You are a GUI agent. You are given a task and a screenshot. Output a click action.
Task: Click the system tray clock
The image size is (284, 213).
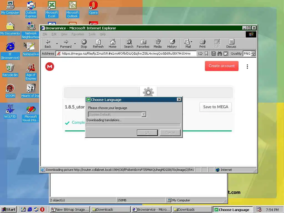point(272,210)
